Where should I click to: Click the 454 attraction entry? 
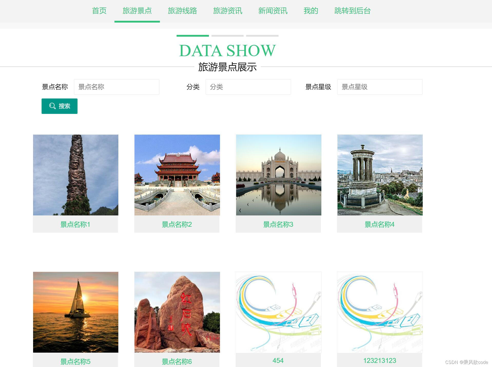click(x=278, y=360)
